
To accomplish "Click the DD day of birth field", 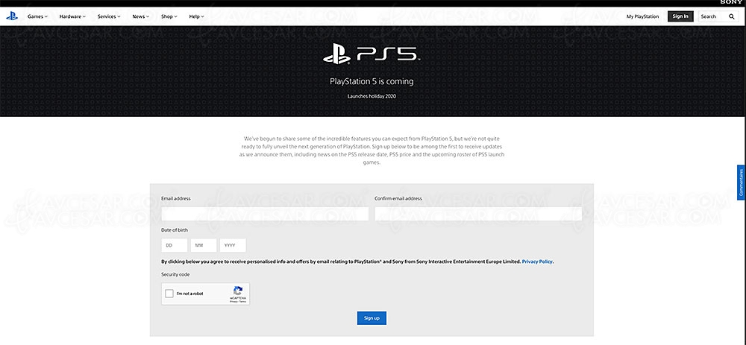I will (174, 245).
